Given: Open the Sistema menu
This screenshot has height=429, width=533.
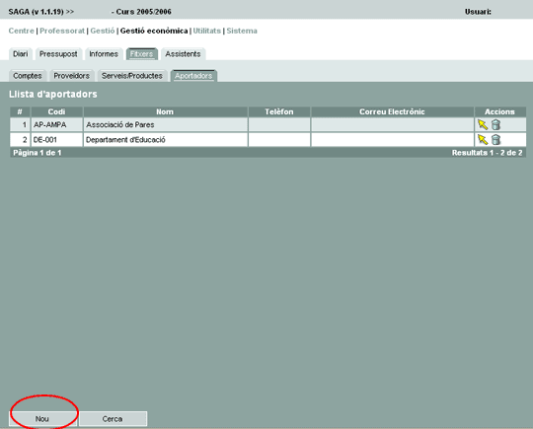Looking at the screenshot, I should click(242, 31).
